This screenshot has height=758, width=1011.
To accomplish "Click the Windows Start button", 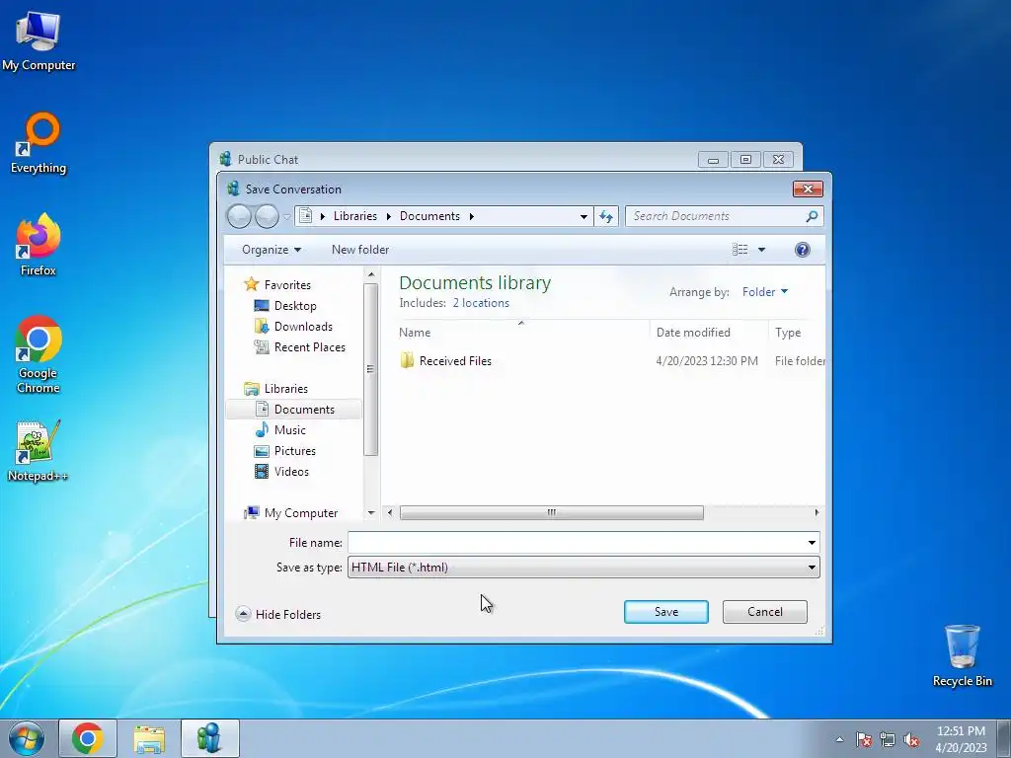I will [26, 738].
